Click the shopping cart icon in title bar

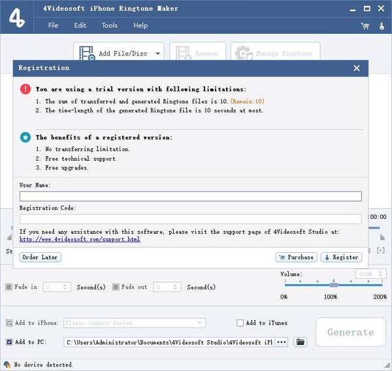pos(365,25)
